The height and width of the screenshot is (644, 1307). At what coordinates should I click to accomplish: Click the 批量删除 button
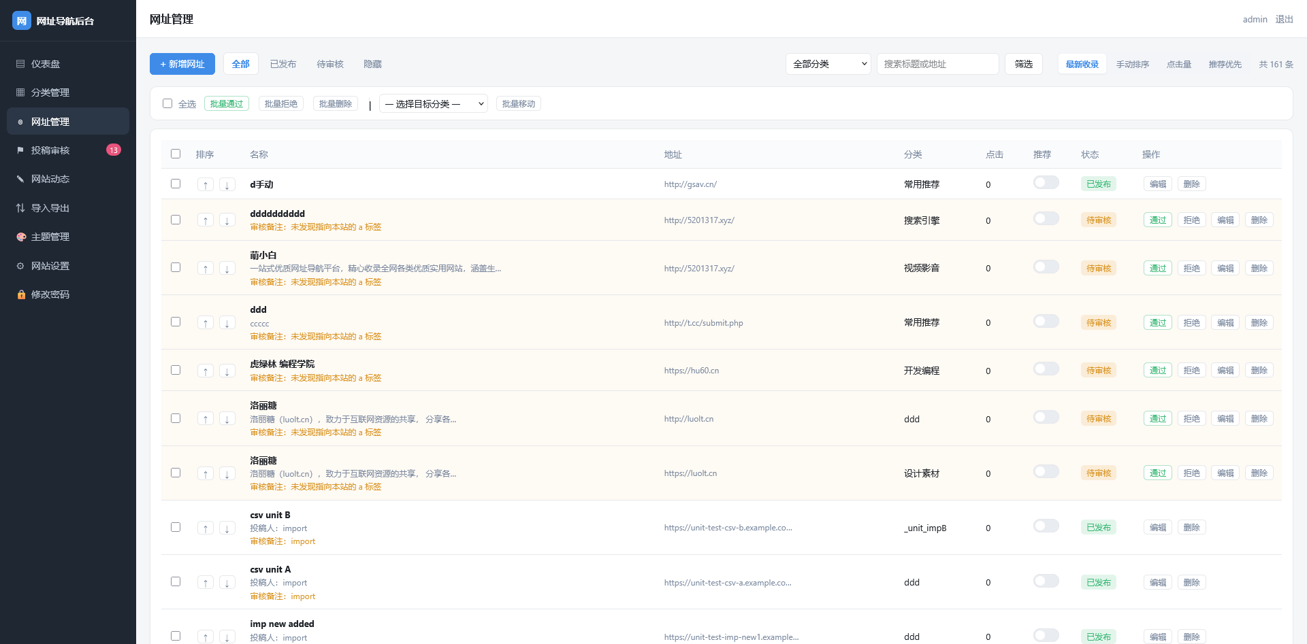336,103
